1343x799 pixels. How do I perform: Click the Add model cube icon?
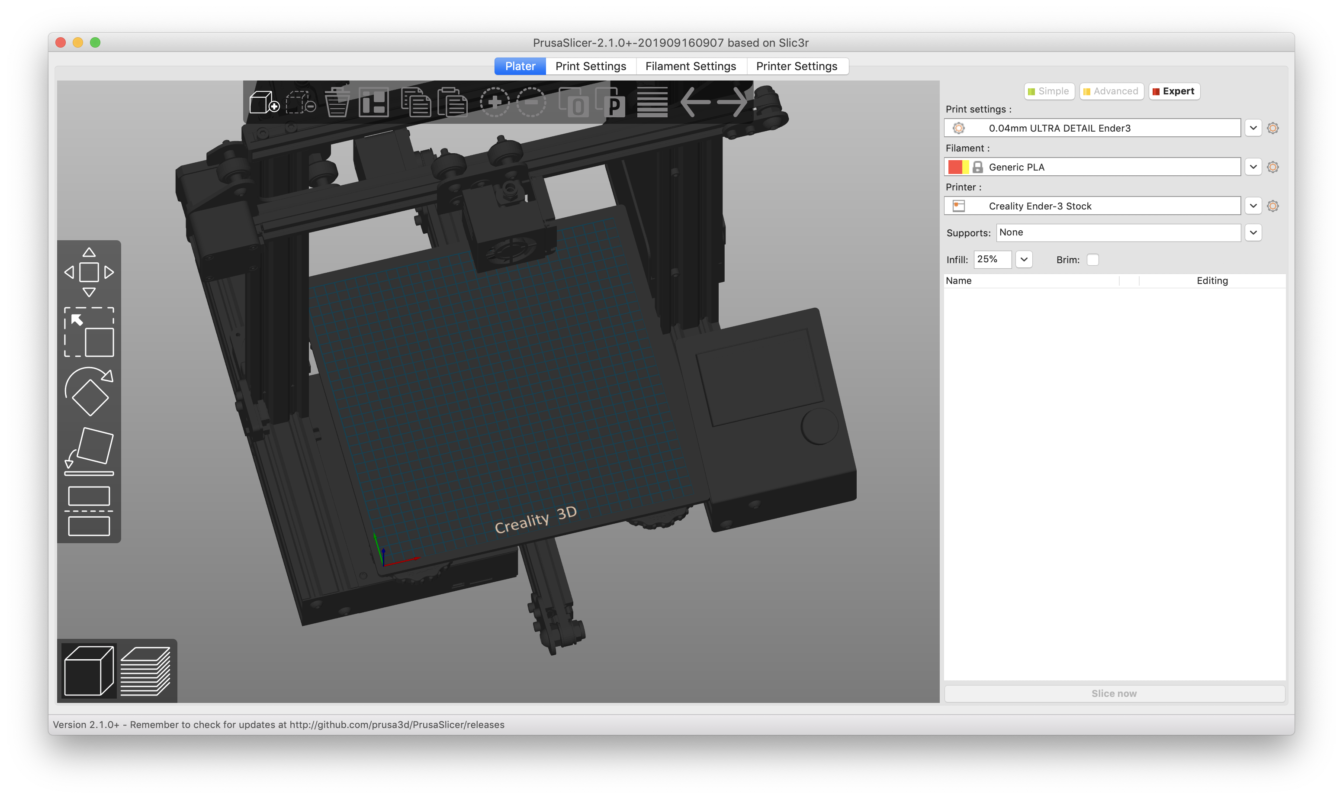(263, 102)
